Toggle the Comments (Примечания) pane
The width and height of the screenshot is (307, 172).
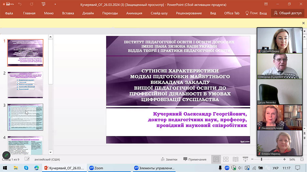coord(195,159)
